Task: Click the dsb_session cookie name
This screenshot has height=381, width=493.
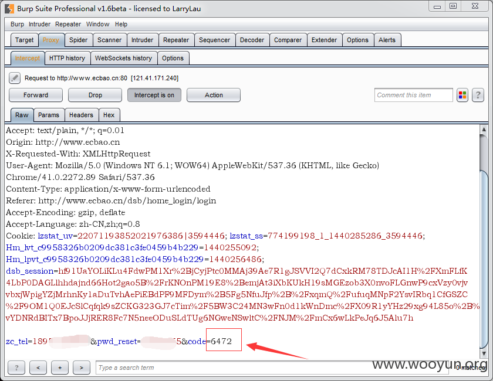Action: click(29, 271)
